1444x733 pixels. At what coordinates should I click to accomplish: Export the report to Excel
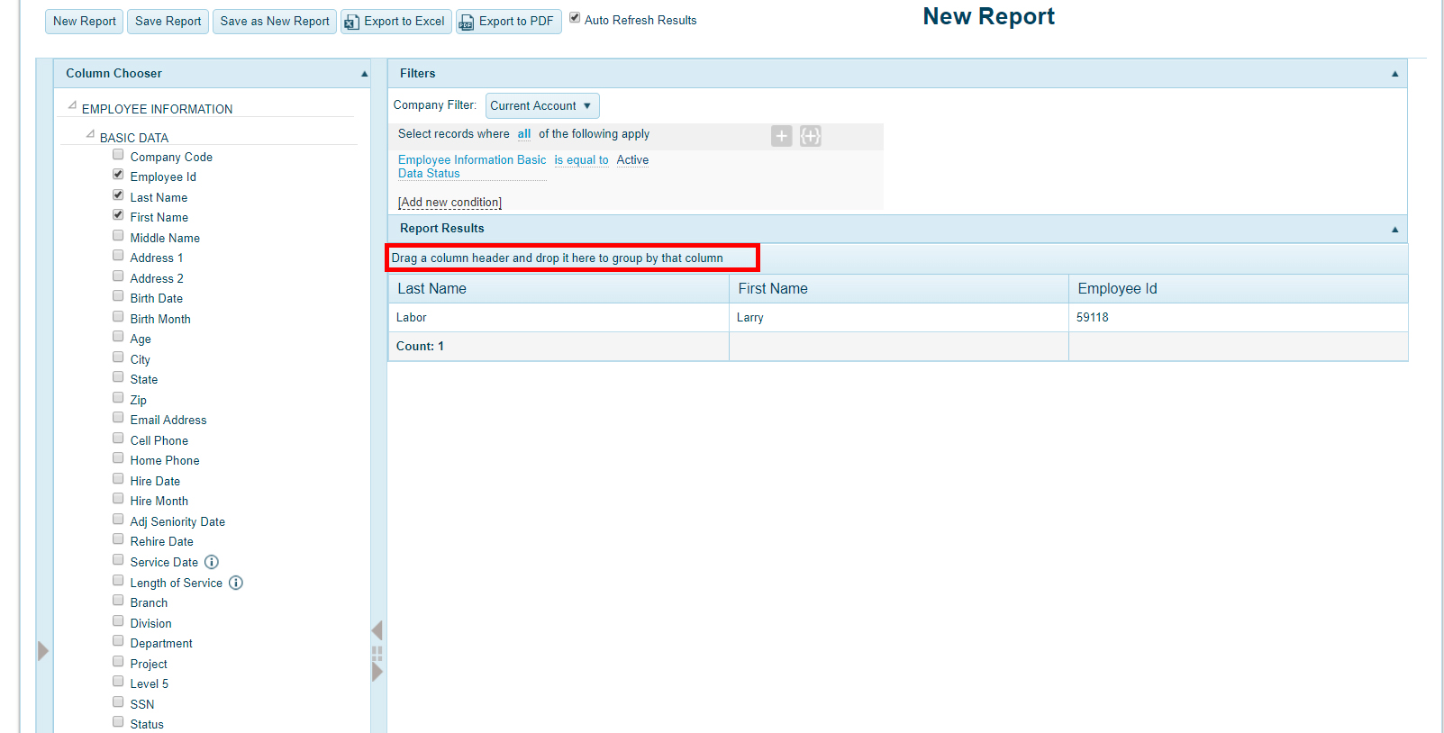396,22
